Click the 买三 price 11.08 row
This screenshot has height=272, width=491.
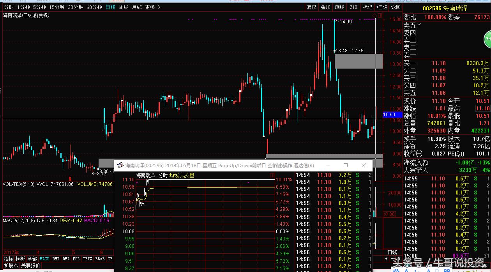(447, 78)
